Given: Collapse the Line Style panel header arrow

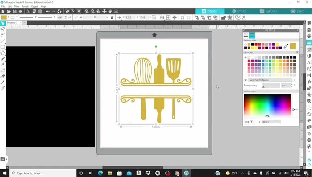Looking at the screenshot, I should coord(244,30).
